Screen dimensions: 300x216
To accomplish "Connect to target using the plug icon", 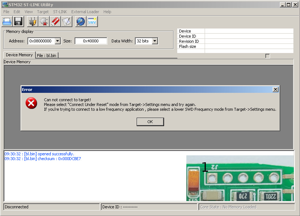I will [33, 22].
